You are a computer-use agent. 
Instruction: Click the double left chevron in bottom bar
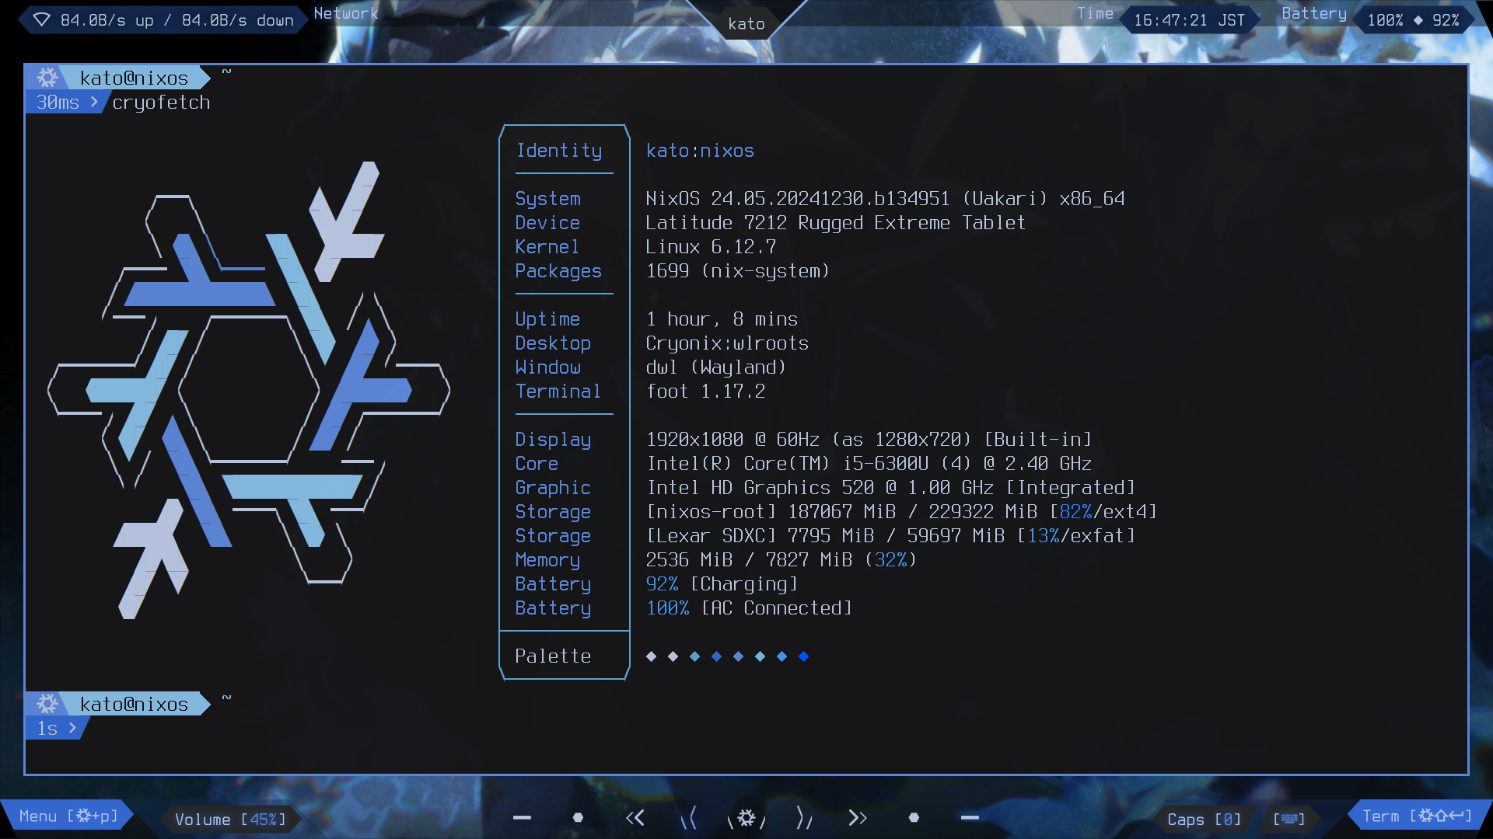(x=635, y=817)
